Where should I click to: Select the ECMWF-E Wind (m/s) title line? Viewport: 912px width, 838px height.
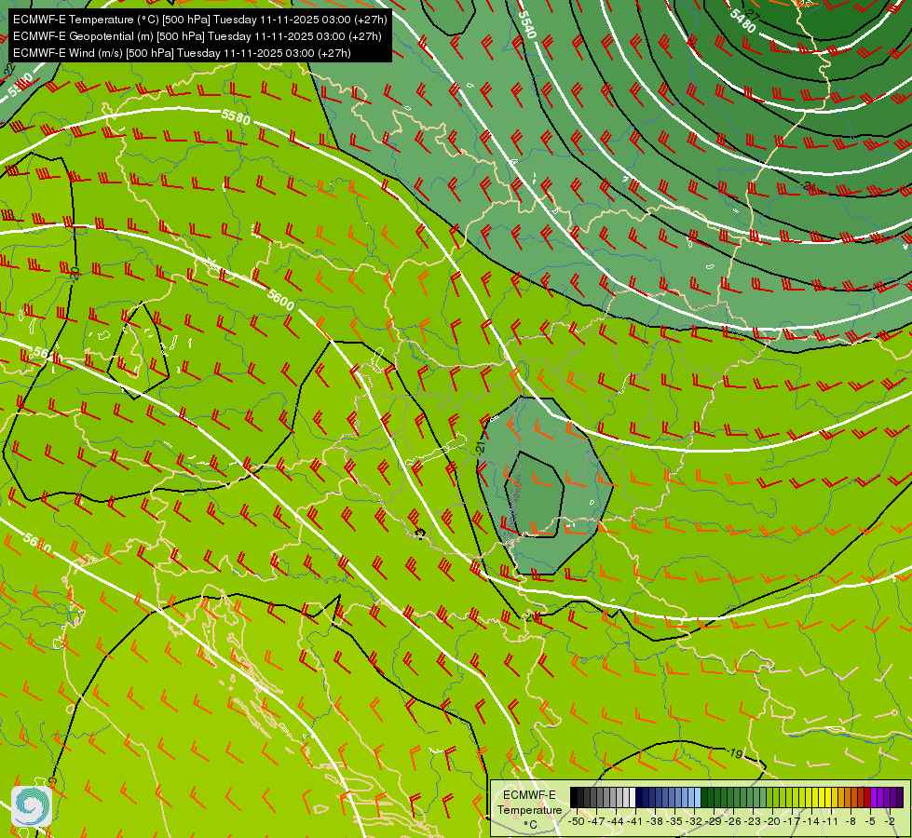(x=182, y=53)
